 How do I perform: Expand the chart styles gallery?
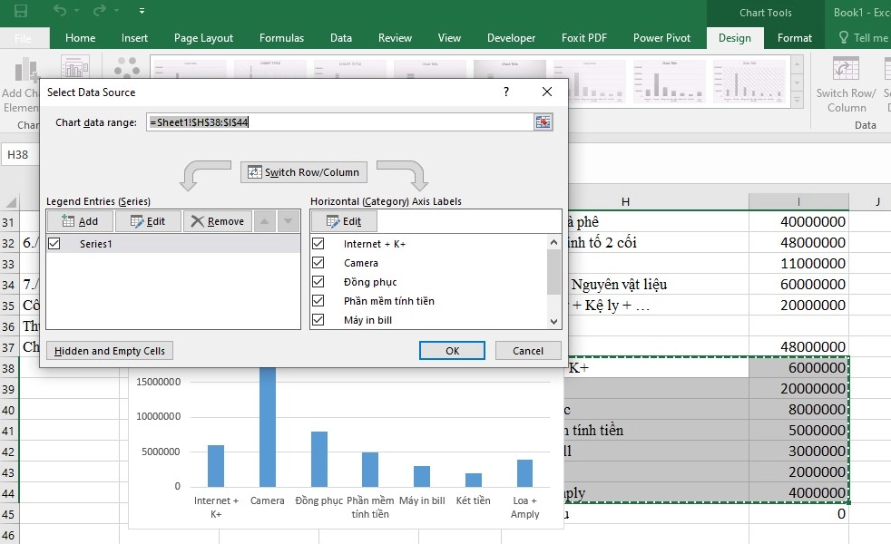(x=798, y=101)
